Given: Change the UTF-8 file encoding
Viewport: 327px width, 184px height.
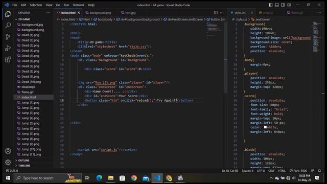Looking at the screenshot, I should (x=261, y=171).
